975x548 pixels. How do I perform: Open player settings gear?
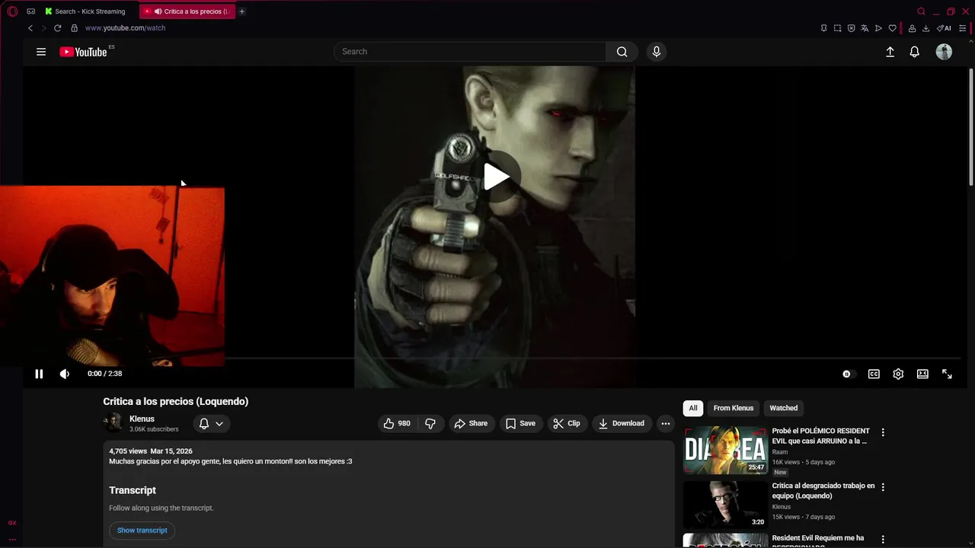click(898, 374)
